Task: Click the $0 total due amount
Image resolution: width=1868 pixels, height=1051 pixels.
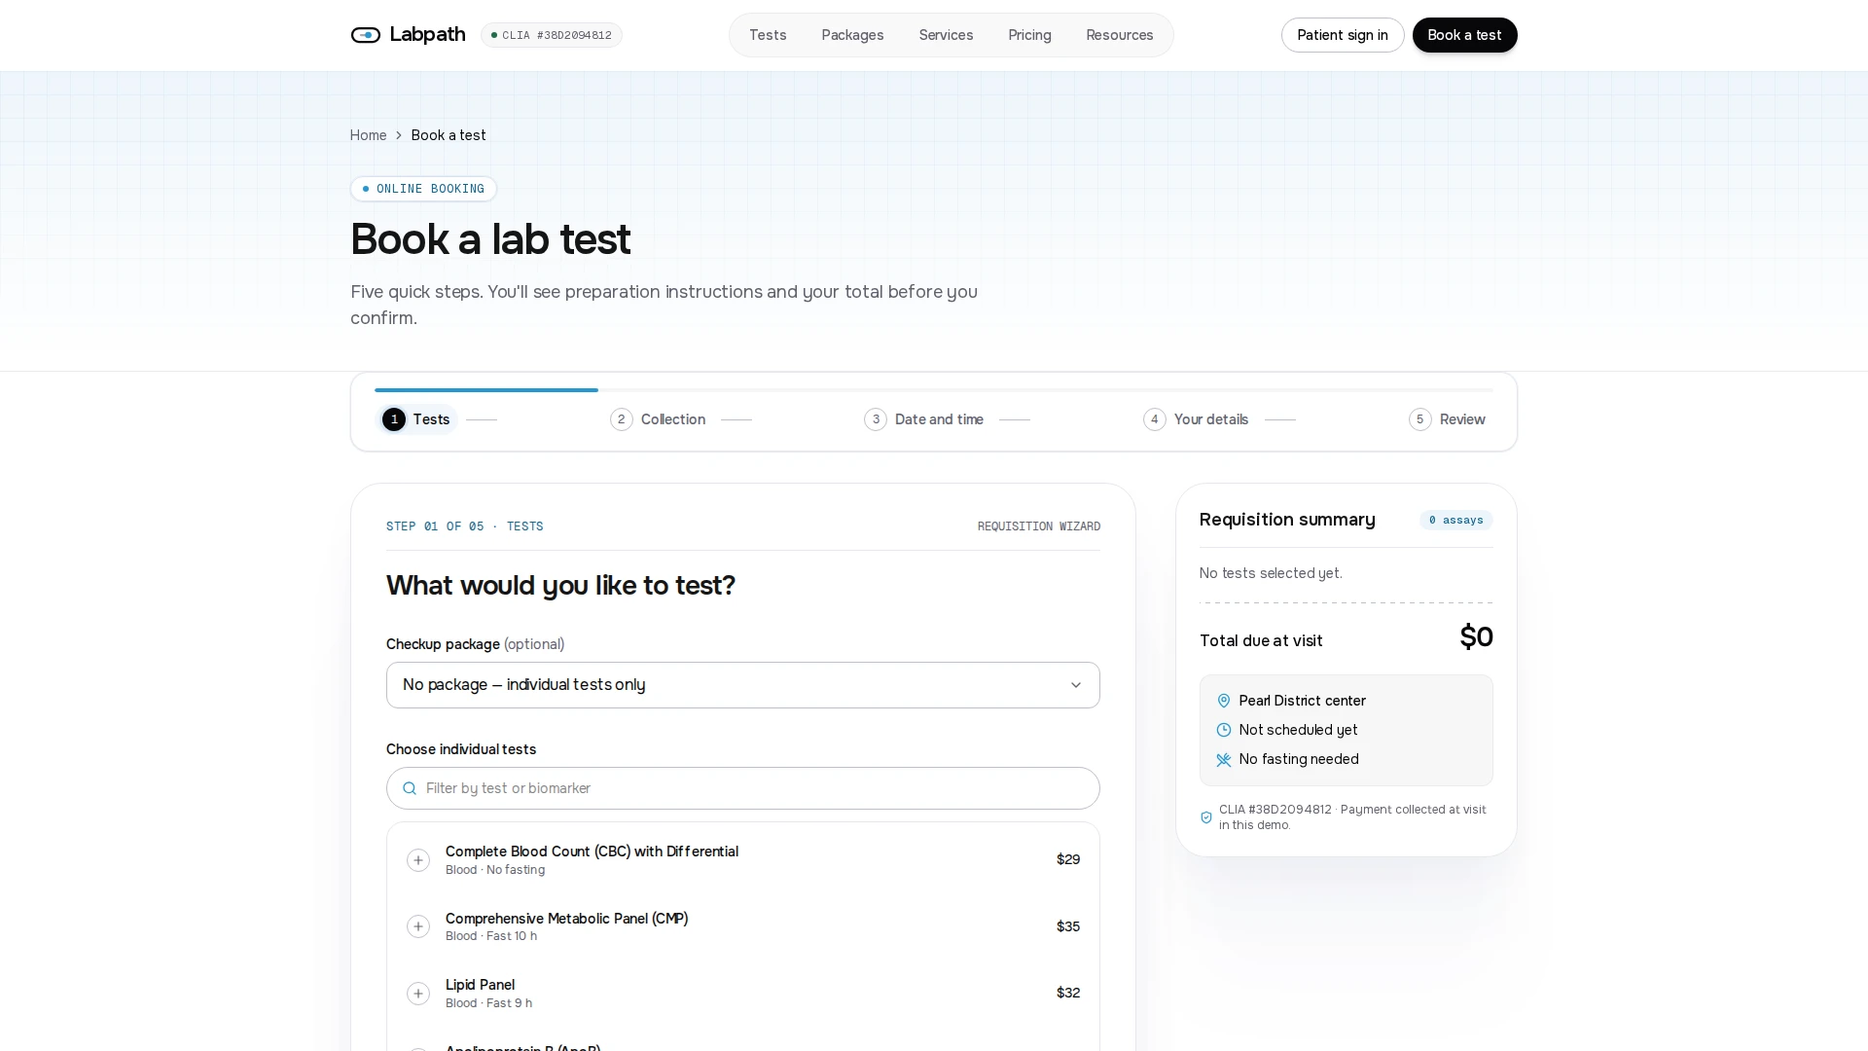Action: (x=1477, y=637)
